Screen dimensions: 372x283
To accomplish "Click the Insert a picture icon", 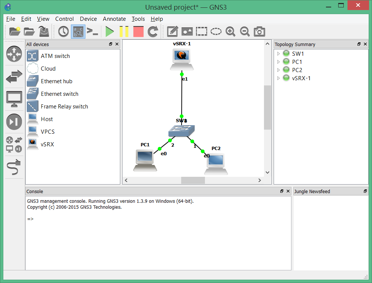I will click(187, 31).
